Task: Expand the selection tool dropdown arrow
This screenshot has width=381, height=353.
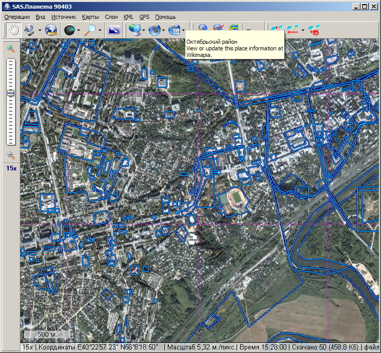Action: (40, 31)
